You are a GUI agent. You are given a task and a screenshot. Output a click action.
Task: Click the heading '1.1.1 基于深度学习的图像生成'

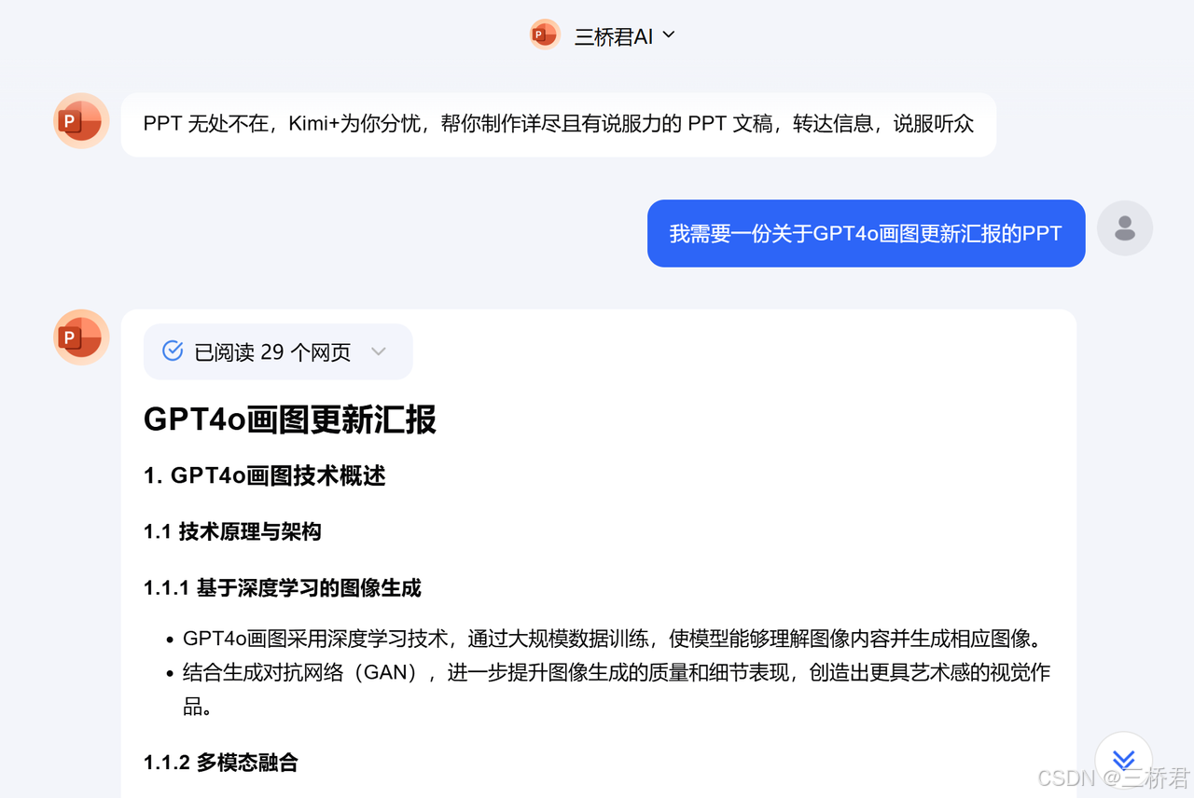coord(283,588)
